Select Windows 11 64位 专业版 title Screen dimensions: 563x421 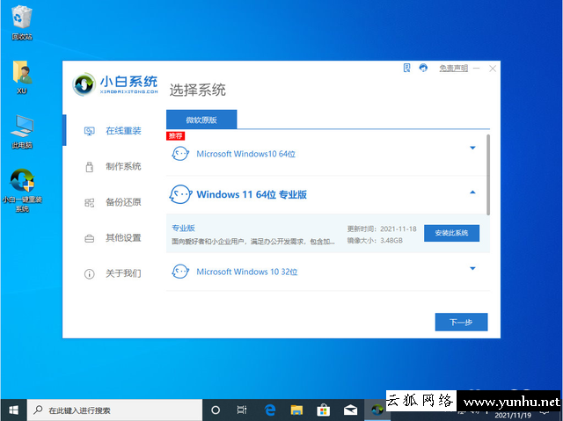(x=252, y=195)
